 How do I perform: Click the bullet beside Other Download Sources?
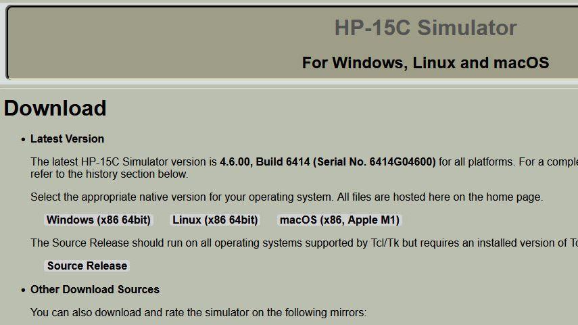(23, 290)
